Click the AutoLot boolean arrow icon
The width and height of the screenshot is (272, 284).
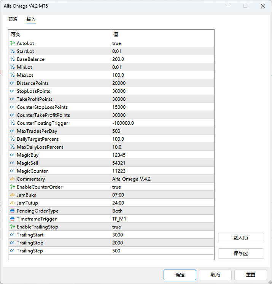(x=13, y=43)
